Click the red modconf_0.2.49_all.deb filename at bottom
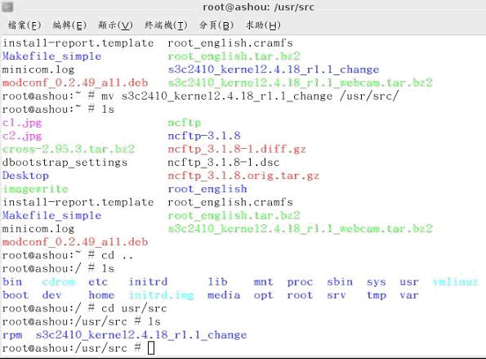The width and height of the screenshot is (486, 359). pos(75,242)
